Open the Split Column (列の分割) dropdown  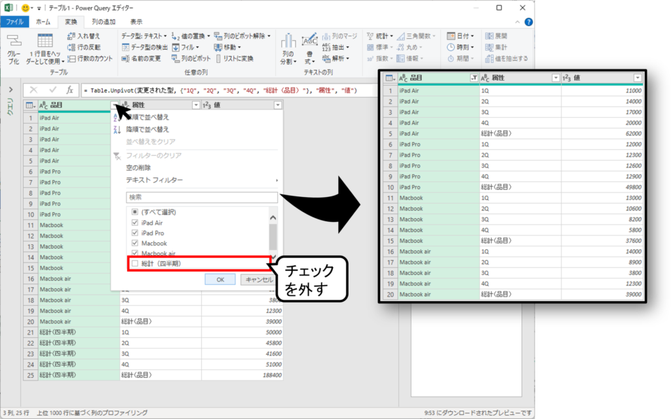click(x=288, y=49)
